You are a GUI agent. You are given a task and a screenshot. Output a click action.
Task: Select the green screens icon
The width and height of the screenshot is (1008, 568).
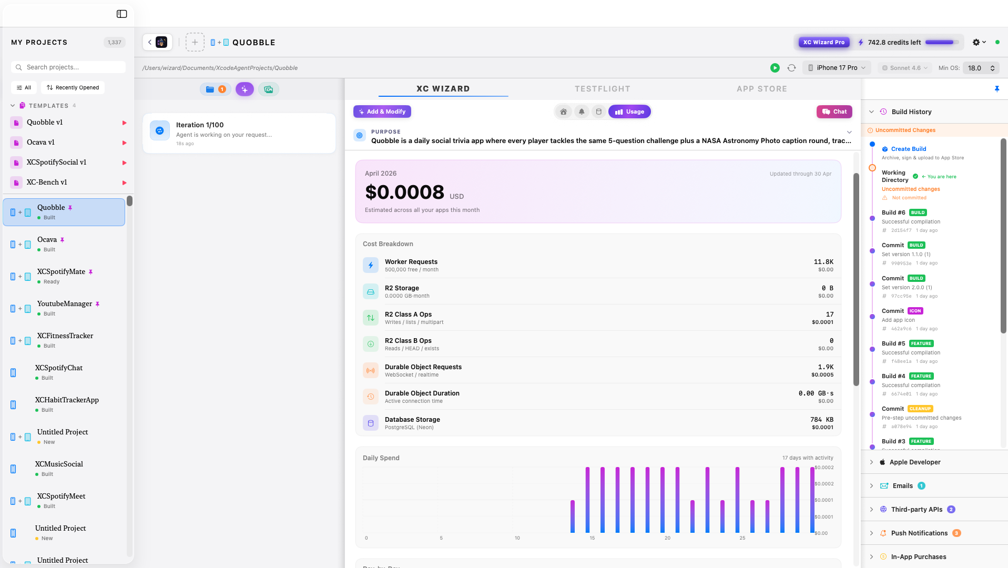point(269,89)
